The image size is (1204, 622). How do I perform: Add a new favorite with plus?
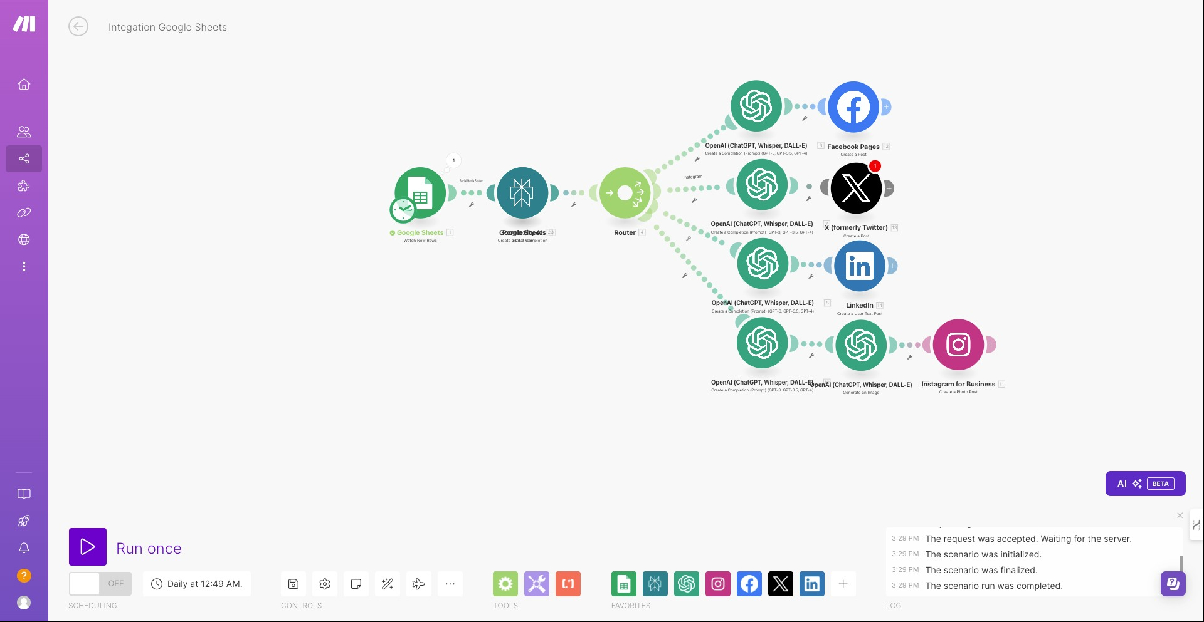[843, 584]
